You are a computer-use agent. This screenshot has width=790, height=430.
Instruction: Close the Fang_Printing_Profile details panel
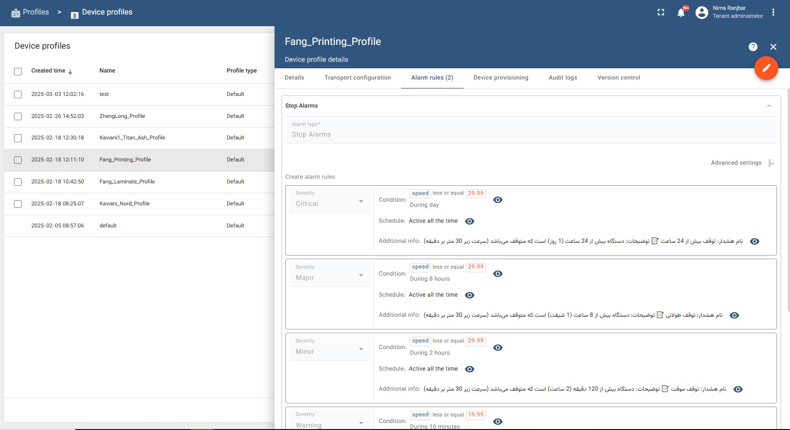[x=773, y=46]
